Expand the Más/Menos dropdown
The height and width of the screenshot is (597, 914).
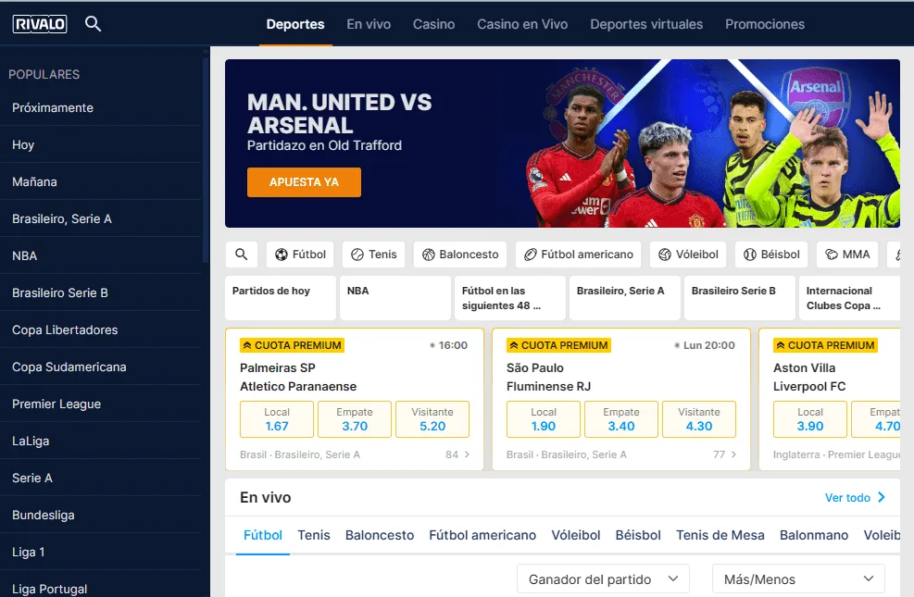pos(798,578)
